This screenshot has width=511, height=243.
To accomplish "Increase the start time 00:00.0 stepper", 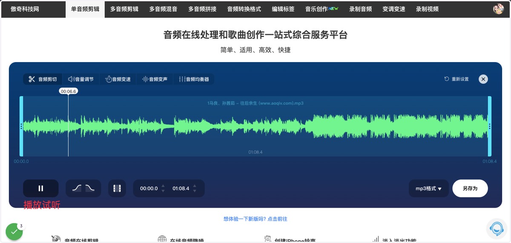I will (163, 186).
